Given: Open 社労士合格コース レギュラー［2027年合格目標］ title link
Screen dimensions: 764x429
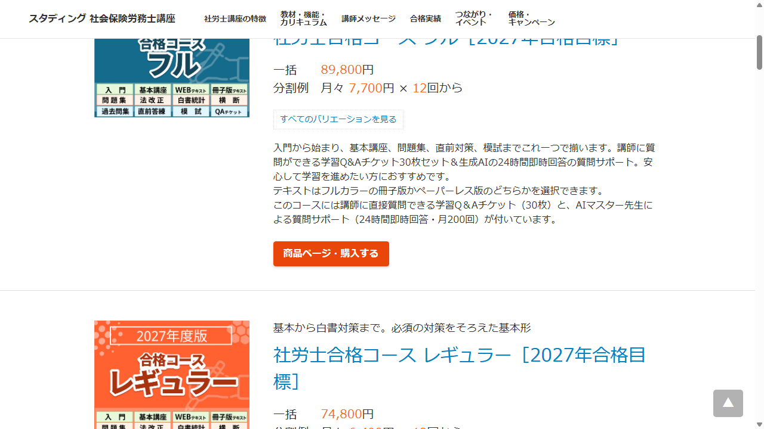Looking at the screenshot, I should pyautogui.click(x=460, y=368).
